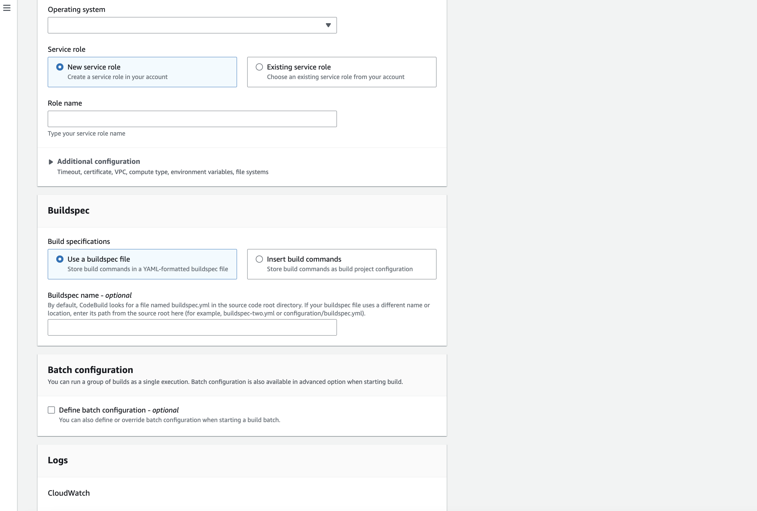Open the Operating system select box
Image resolution: width=757 pixels, height=511 pixels.
click(x=184, y=25)
